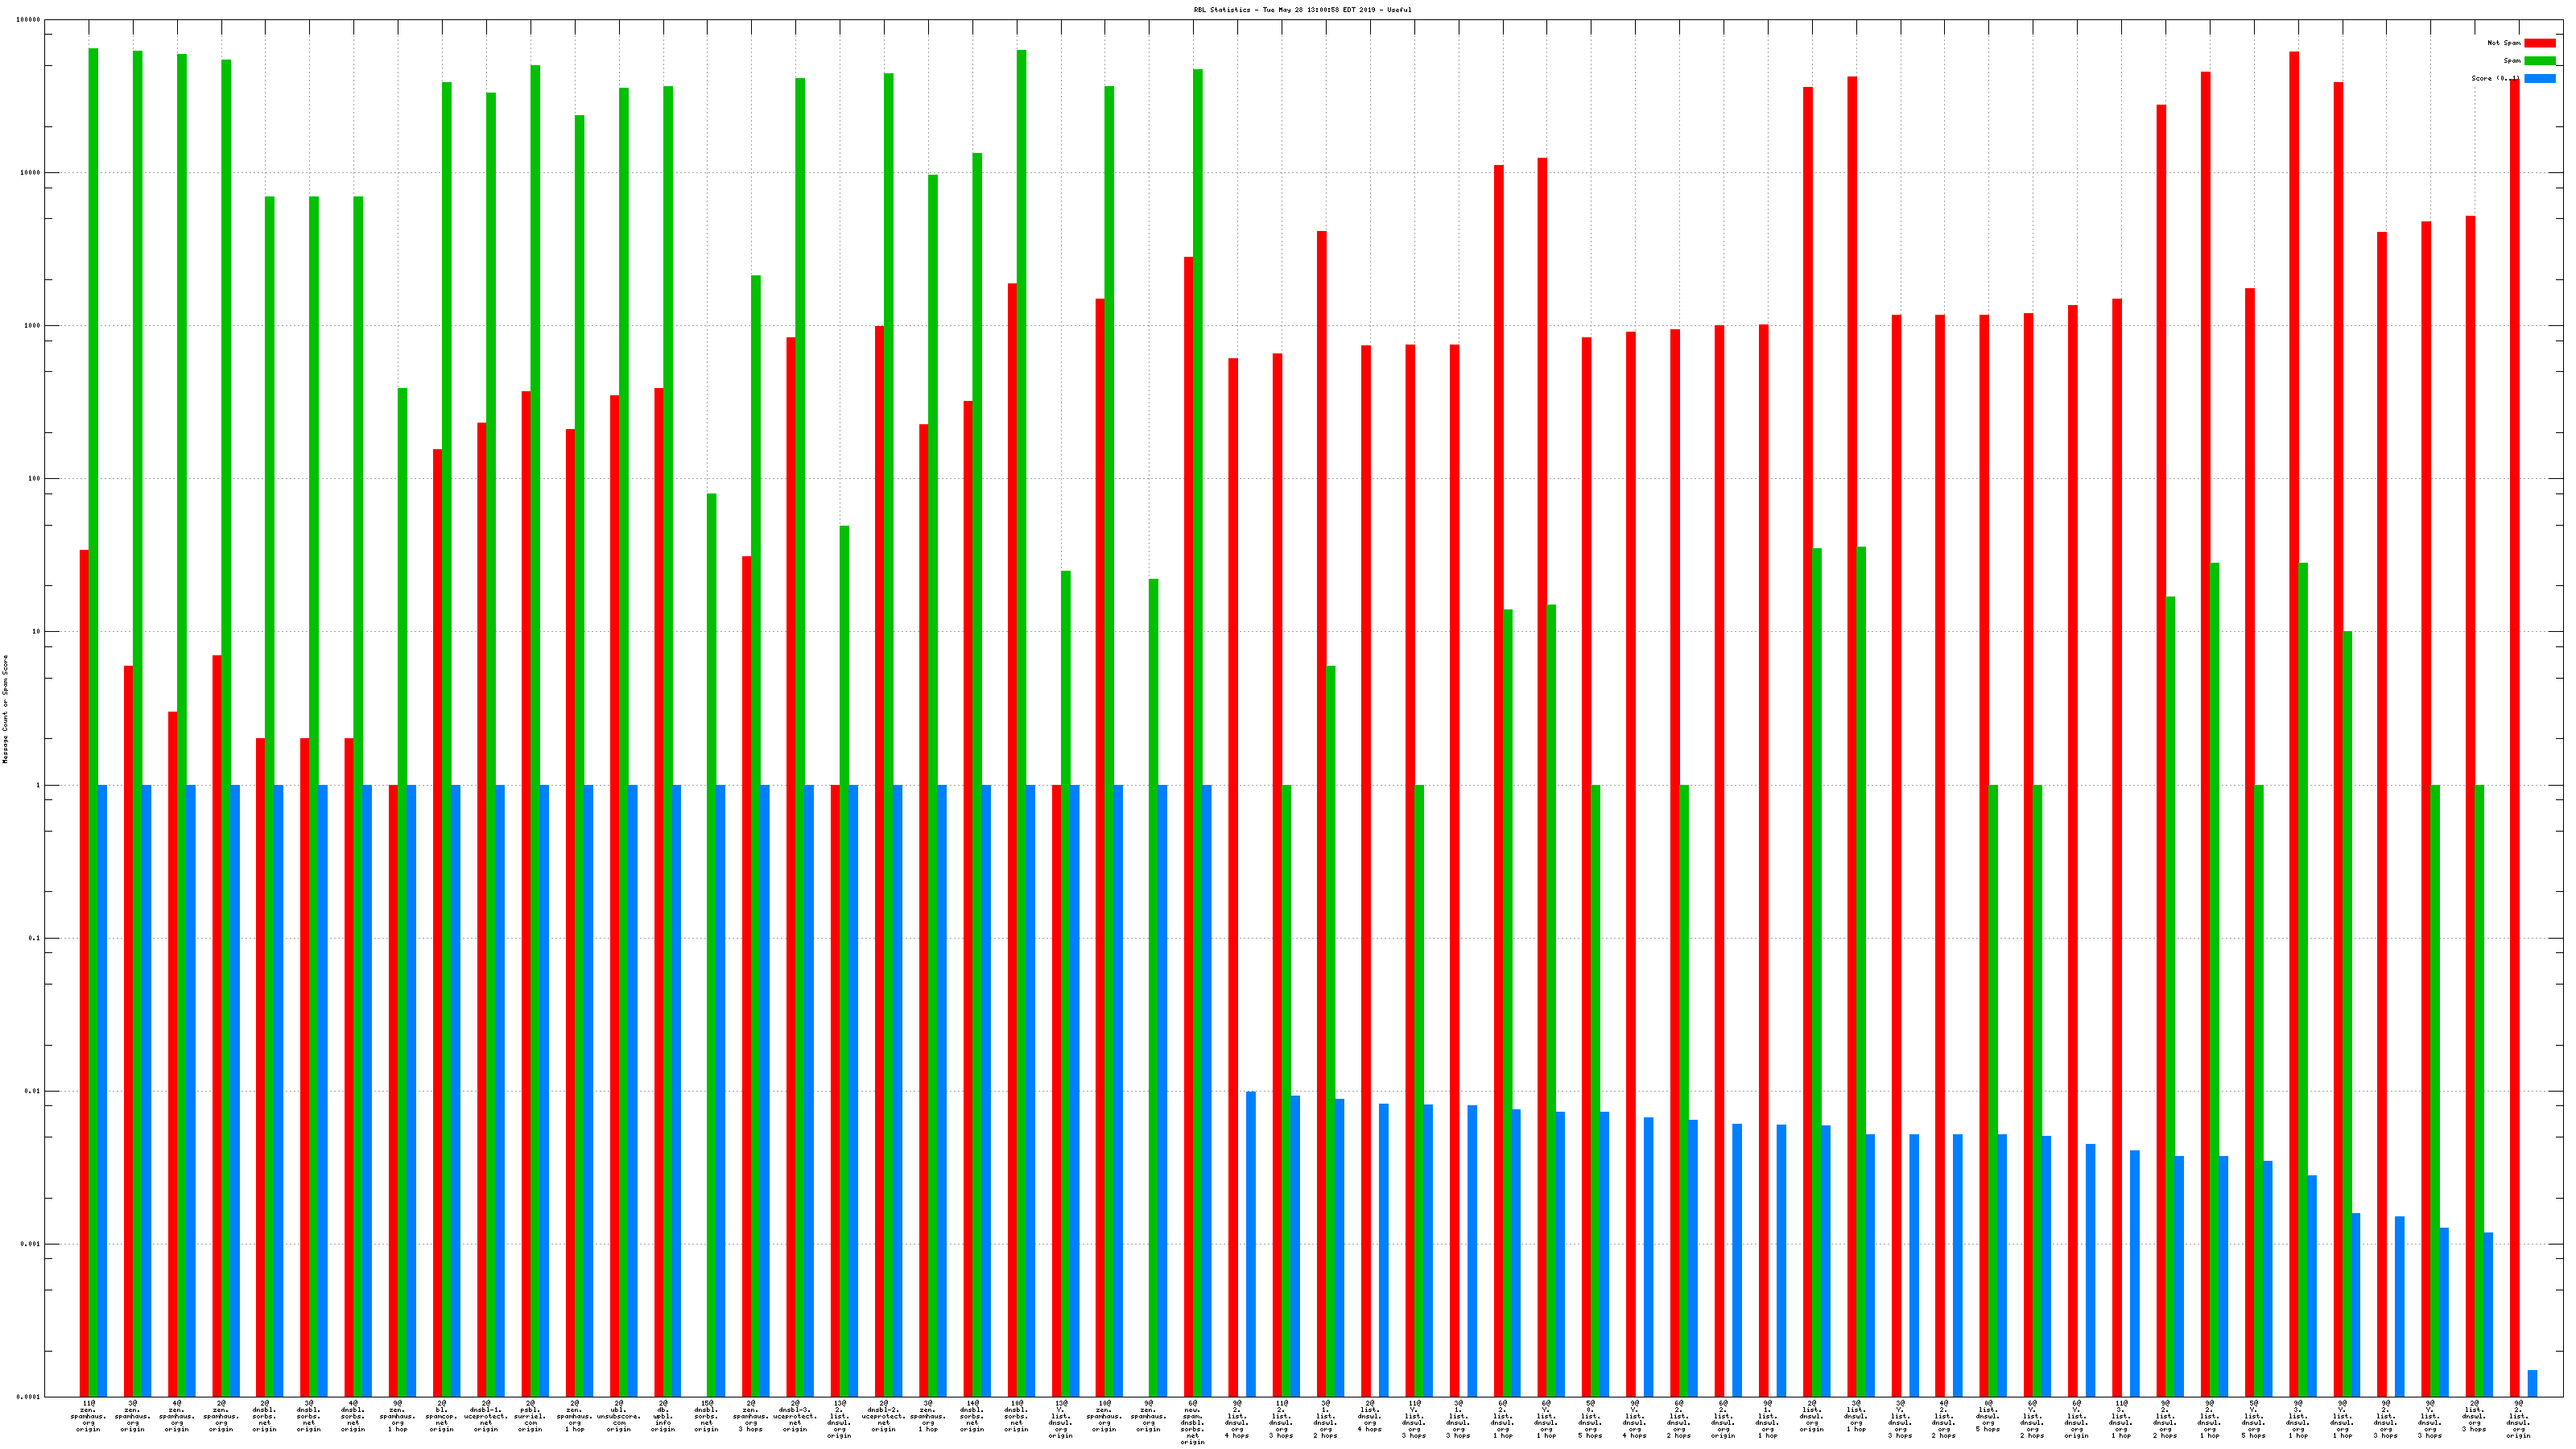Viewport: 2576px width, 1449px height.
Task: Click the new.spam.dnsbl.sorbs.net origin label
Action: click(x=1193, y=1422)
